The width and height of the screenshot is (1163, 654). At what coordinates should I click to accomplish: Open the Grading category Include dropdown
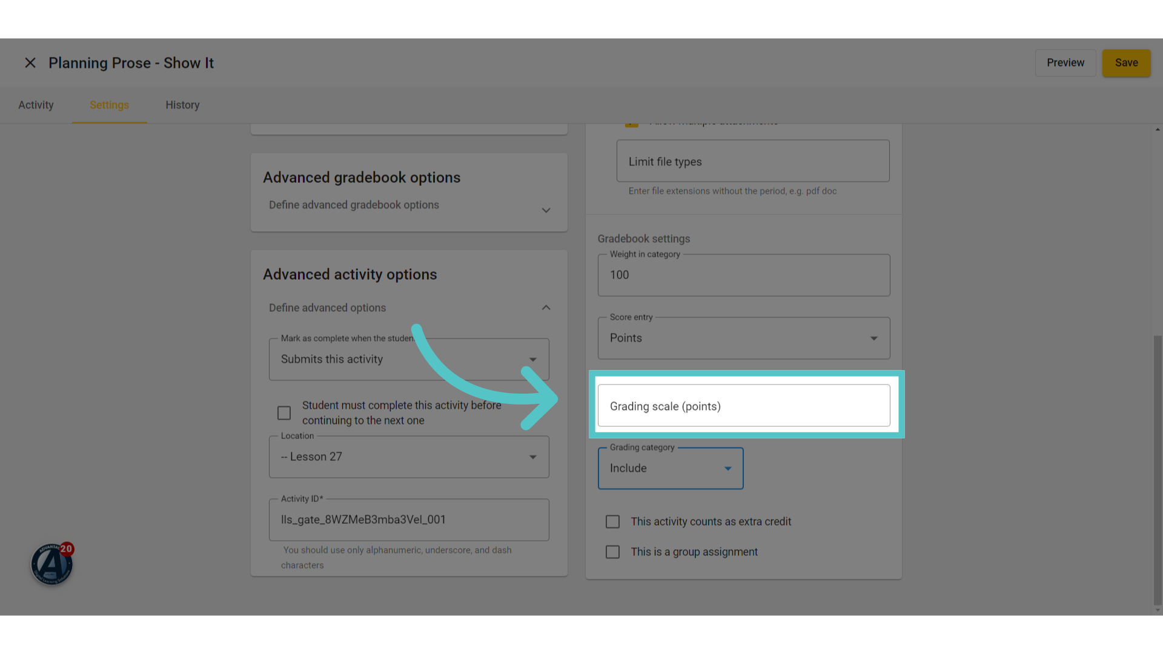tap(671, 468)
